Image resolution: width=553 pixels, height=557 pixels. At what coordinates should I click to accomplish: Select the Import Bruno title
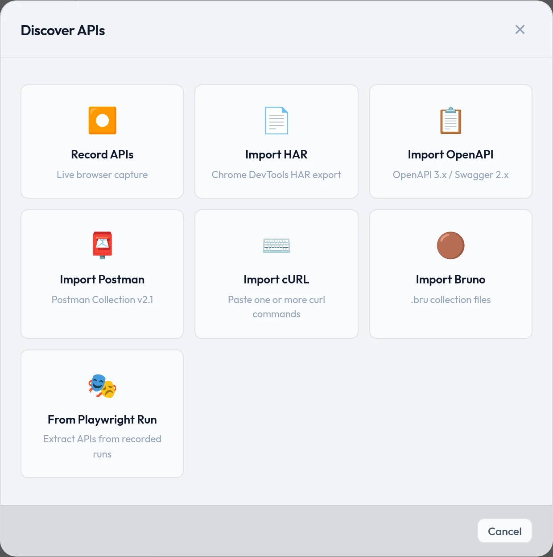tap(450, 279)
